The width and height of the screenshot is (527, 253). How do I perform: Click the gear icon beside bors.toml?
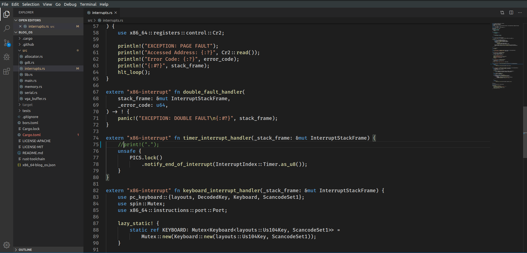(x=19, y=123)
